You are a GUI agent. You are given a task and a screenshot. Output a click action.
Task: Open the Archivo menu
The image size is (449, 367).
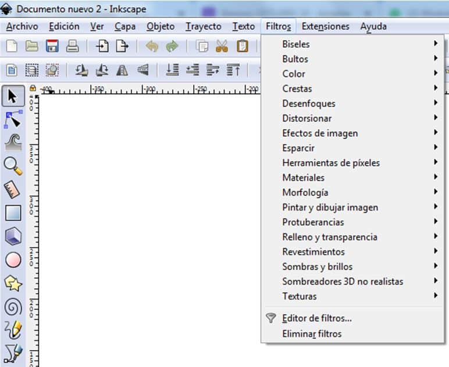(22, 26)
